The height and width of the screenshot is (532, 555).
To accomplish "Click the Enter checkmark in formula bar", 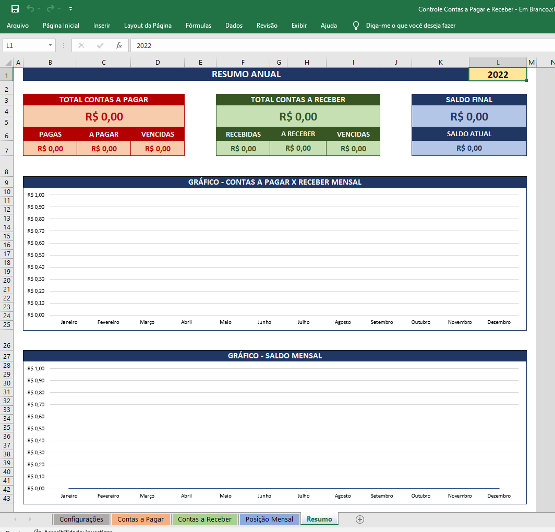I will [100, 45].
